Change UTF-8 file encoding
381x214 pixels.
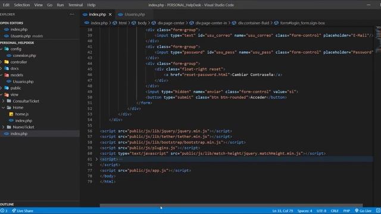[x=321, y=211]
